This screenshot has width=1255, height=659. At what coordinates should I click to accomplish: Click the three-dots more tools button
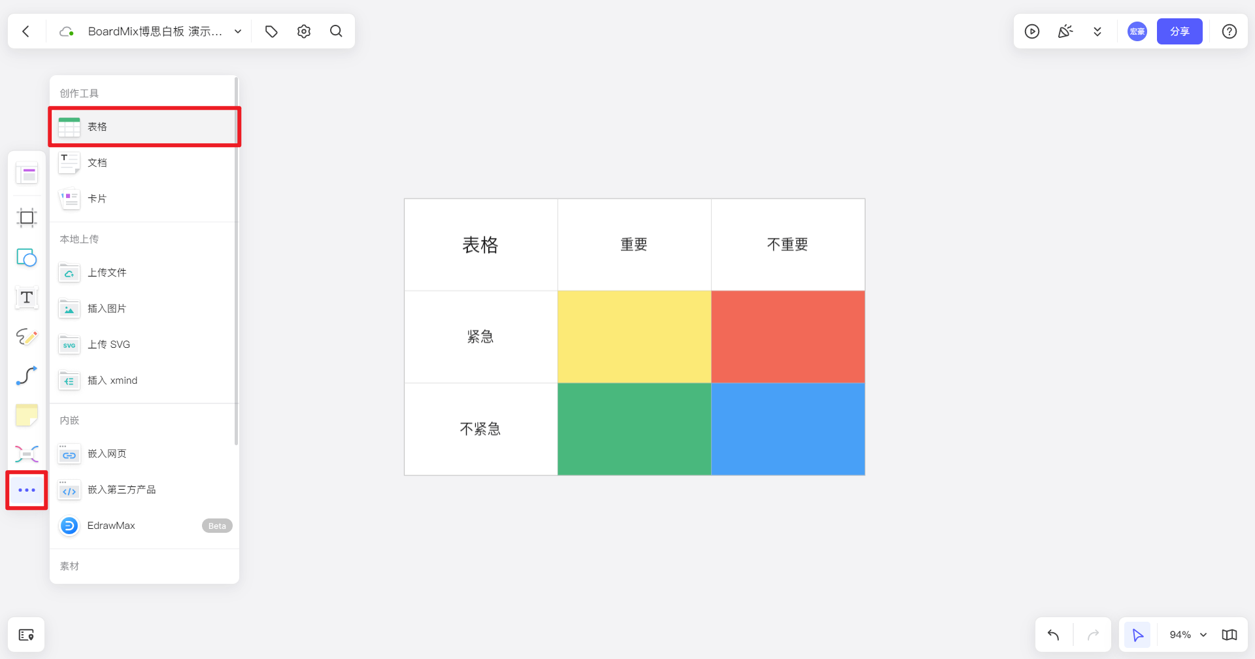(27, 490)
